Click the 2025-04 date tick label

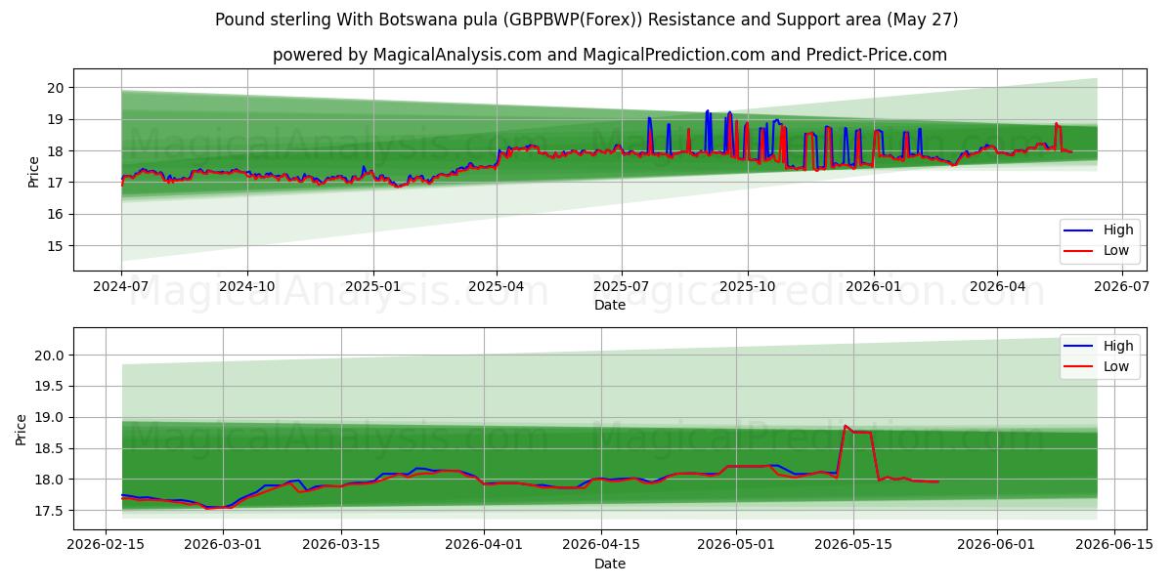(x=496, y=288)
